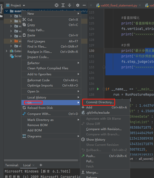Choose Commit Directory... in Git submenu
The image size is (154, 178).
[x=105, y=102]
